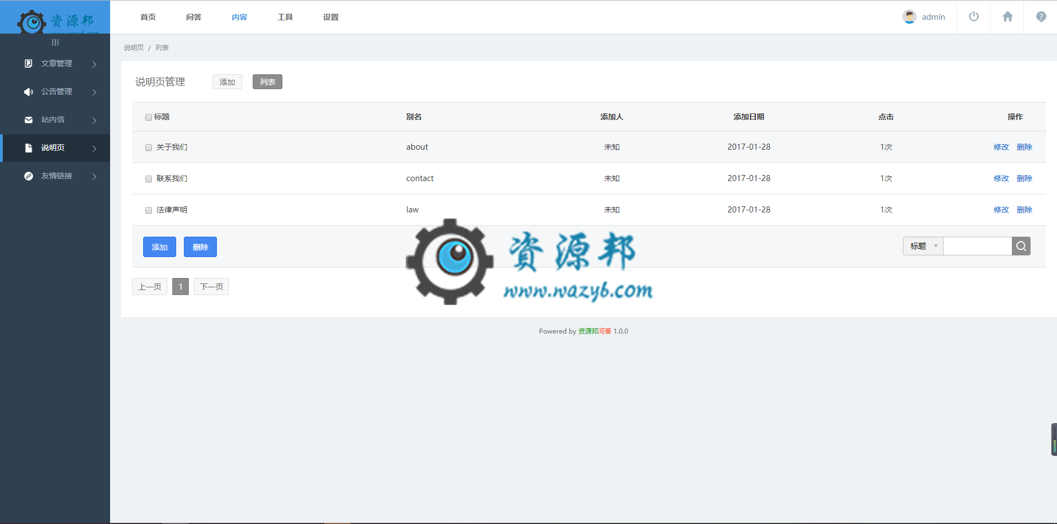Image resolution: width=1057 pixels, height=524 pixels.
Task: Check the 法律声明 row checkbox
Action: (x=149, y=210)
